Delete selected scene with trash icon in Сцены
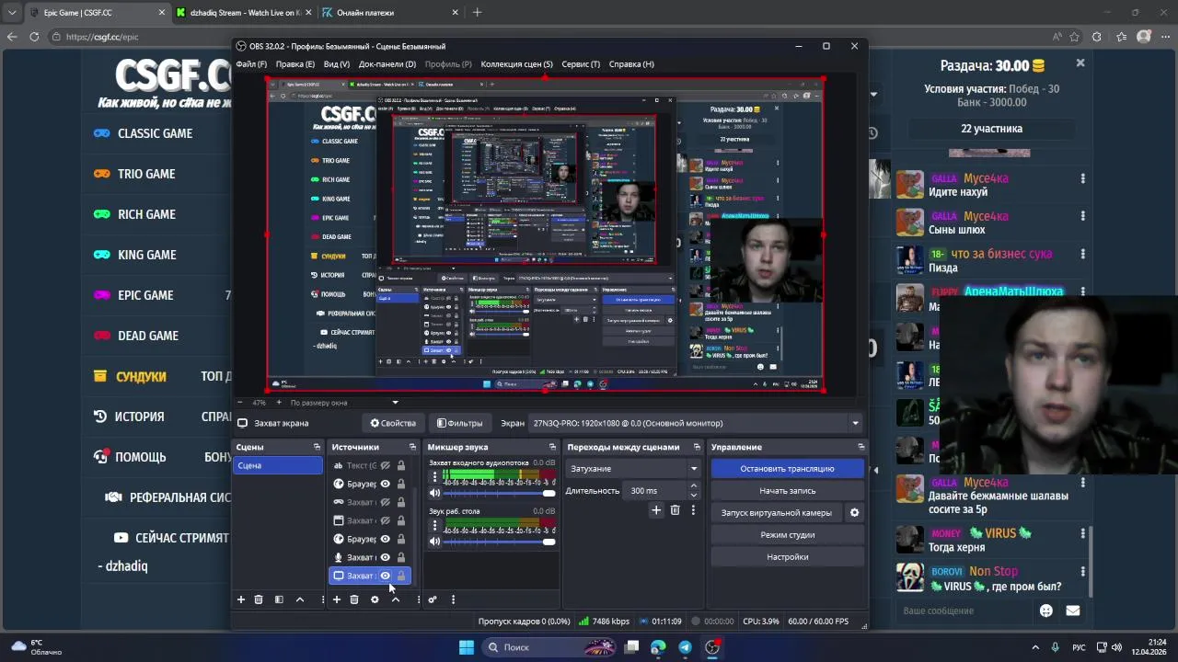Image resolution: width=1178 pixels, height=662 pixels. (259, 599)
